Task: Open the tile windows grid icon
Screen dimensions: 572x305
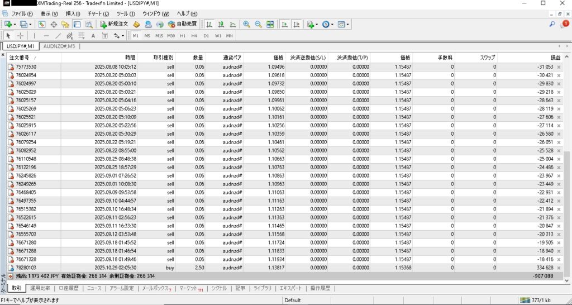Action: (270, 25)
